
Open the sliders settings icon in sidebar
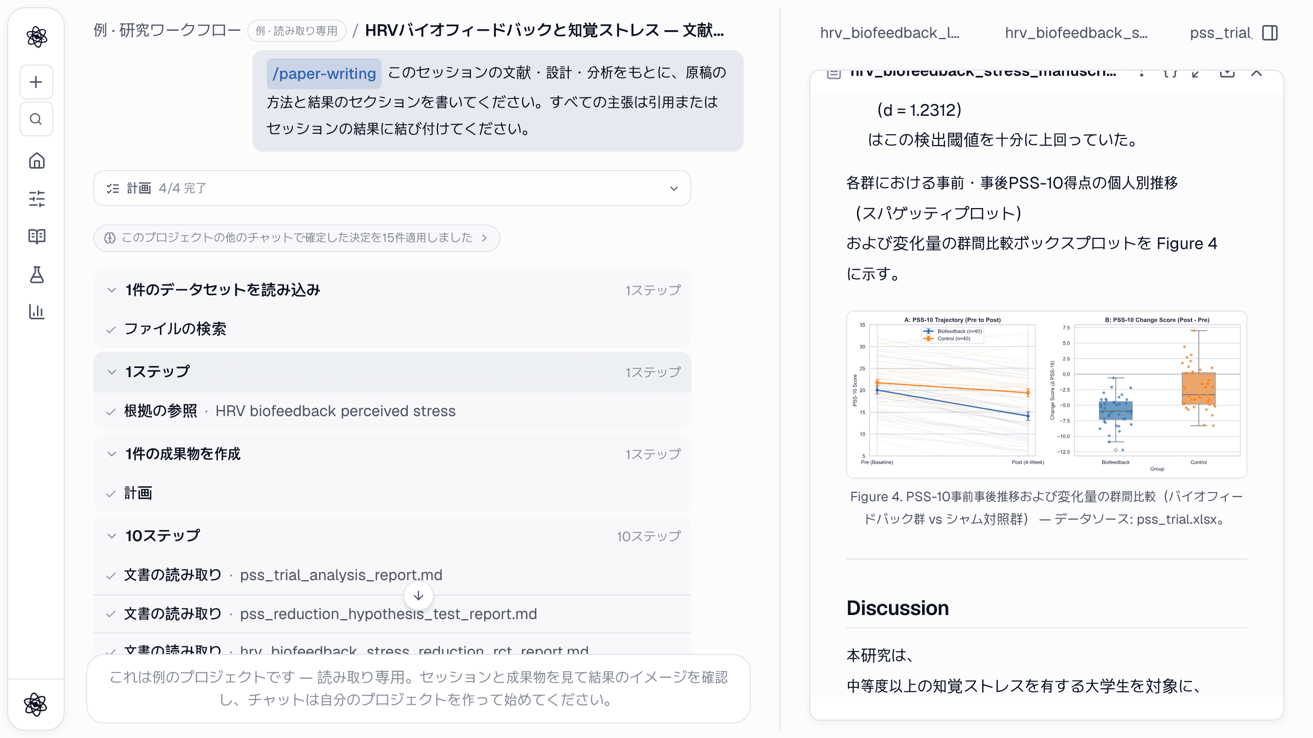(36, 199)
